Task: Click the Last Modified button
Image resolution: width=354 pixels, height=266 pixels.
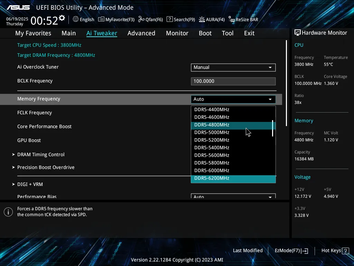Action: (248, 250)
